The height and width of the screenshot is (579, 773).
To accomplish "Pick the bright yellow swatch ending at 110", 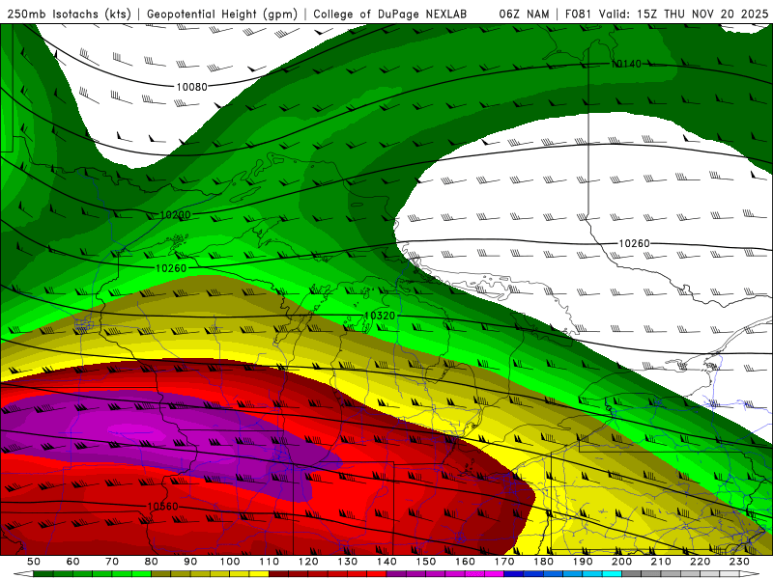I will click(259, 574).
